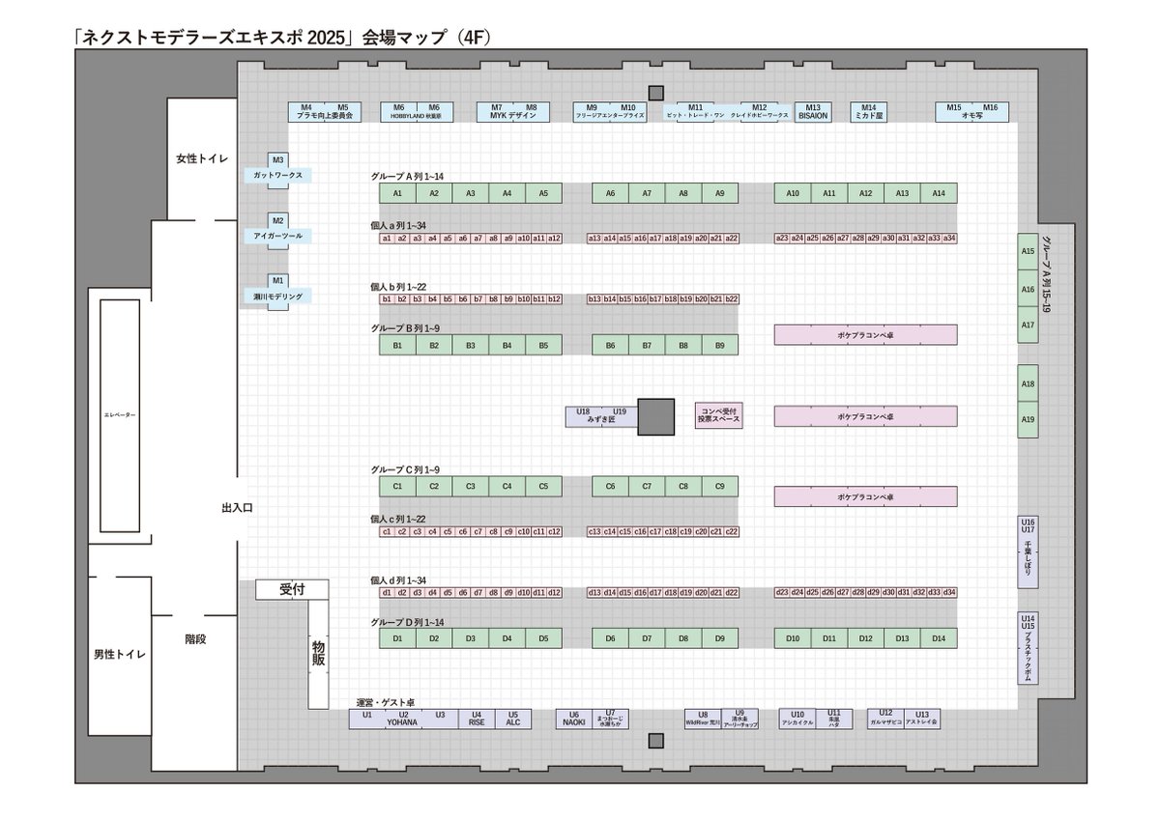Select the 男性トイレ room label

click(121, 653)
